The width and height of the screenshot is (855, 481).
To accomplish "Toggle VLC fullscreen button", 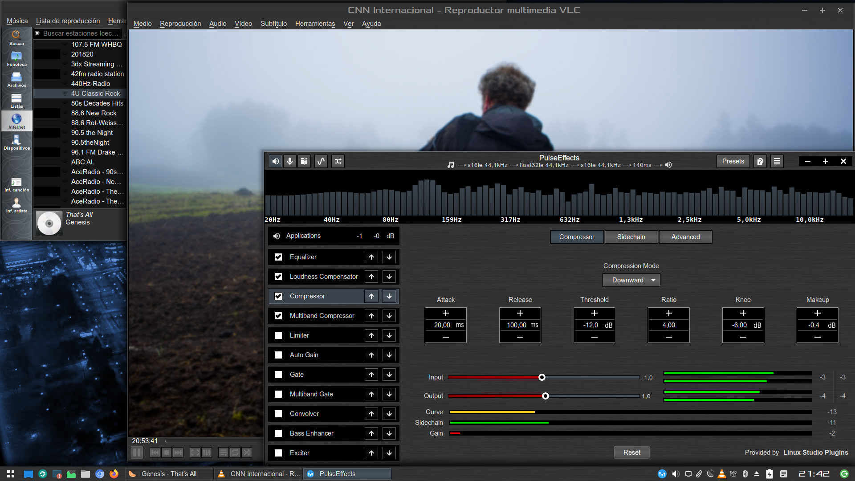I will 195,452.
